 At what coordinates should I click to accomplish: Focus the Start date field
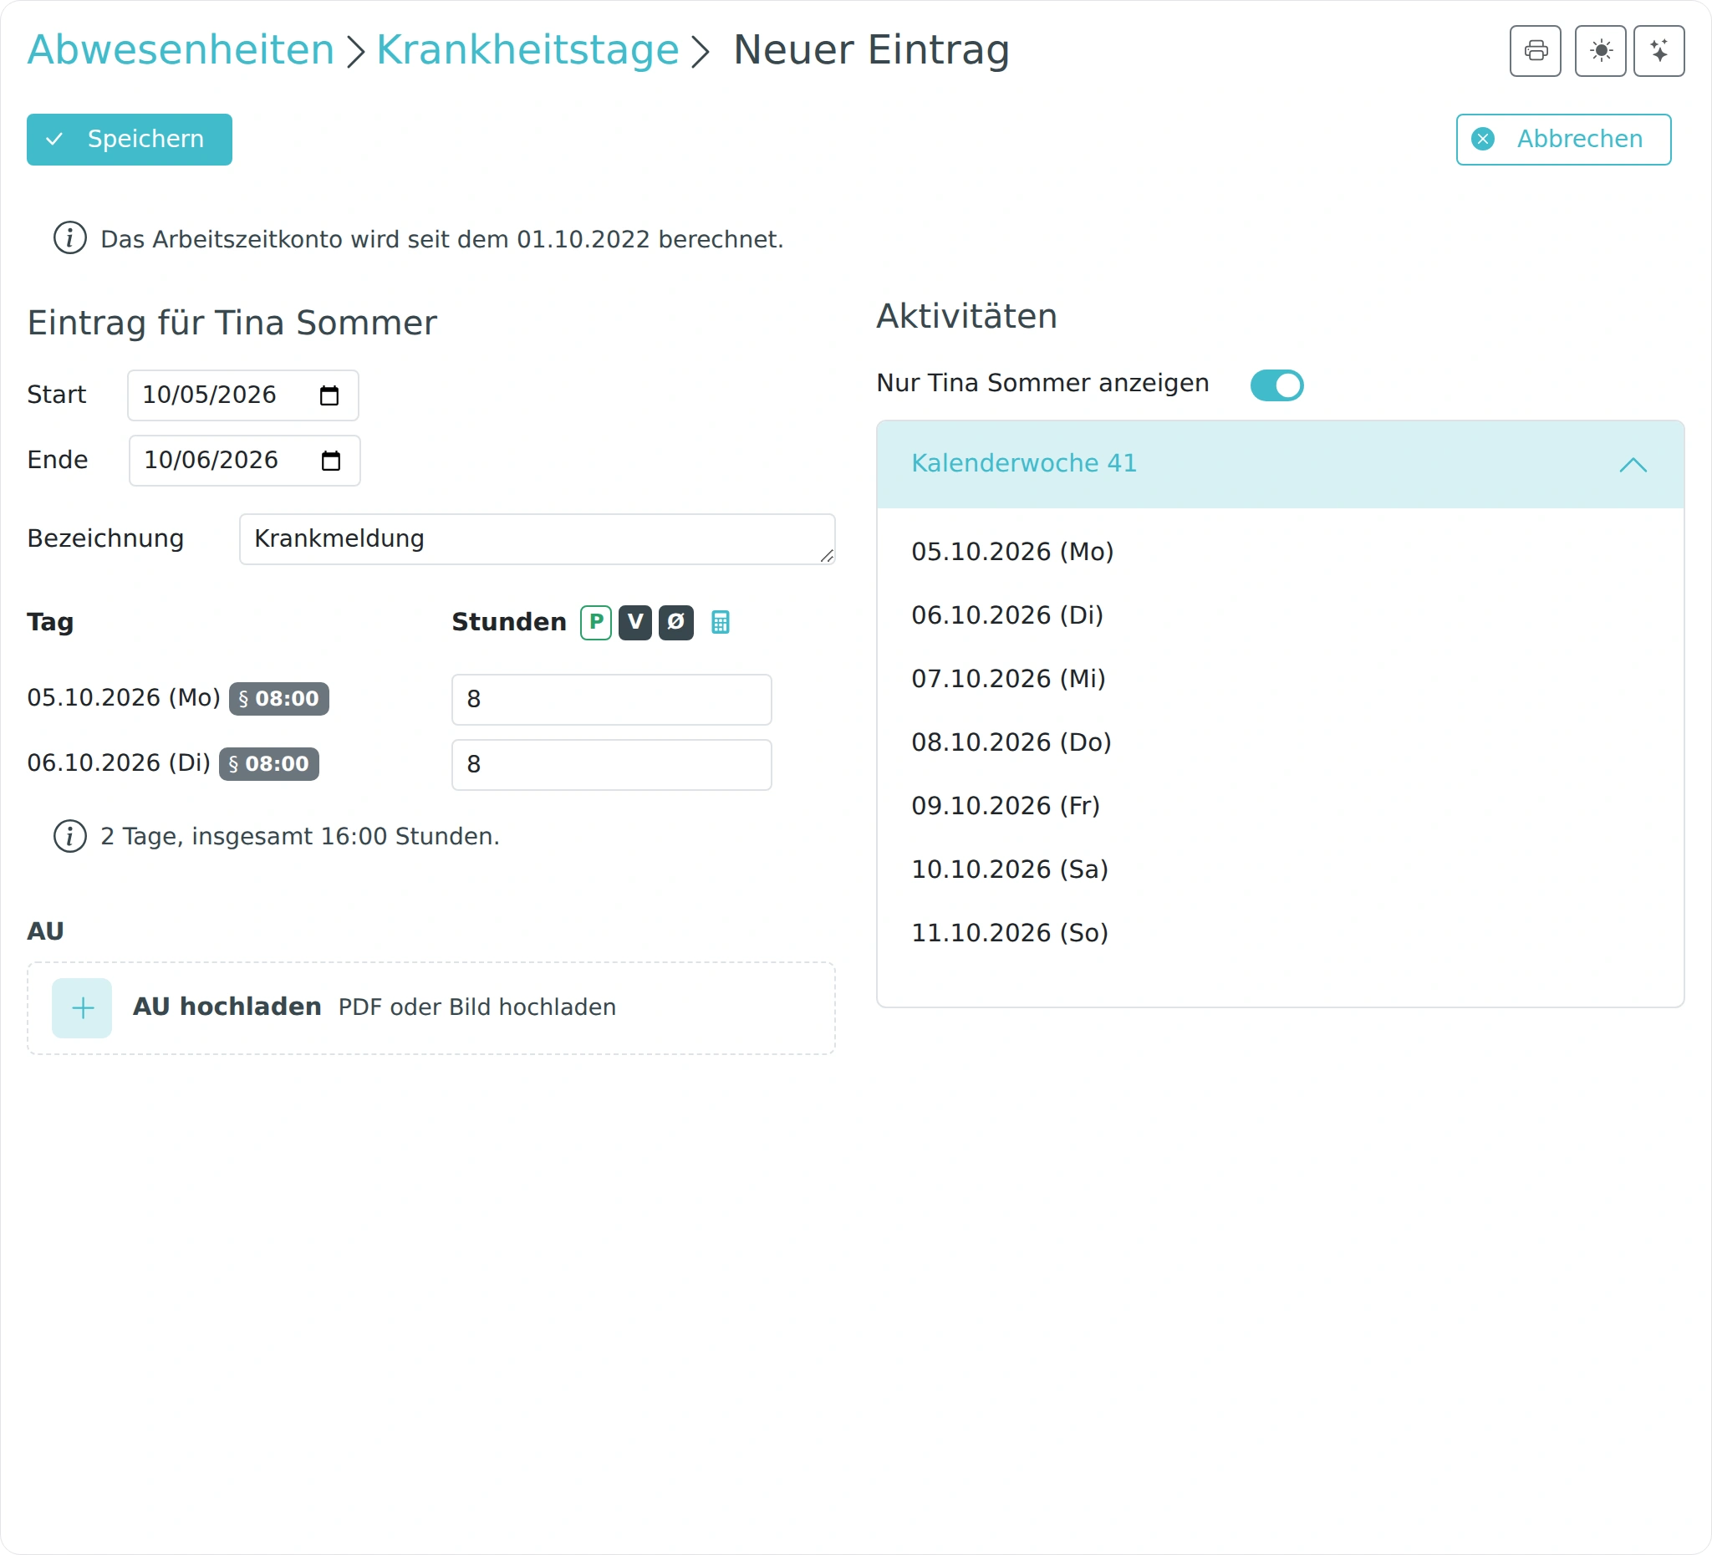(243, 395)
